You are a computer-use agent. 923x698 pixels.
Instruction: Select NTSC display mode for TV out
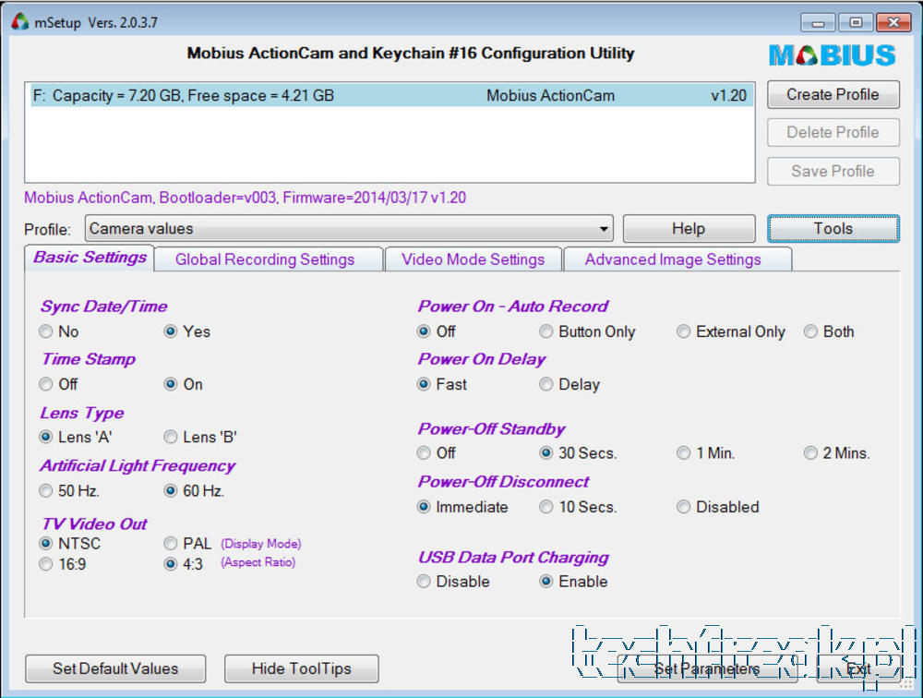(x=46, y=543)
